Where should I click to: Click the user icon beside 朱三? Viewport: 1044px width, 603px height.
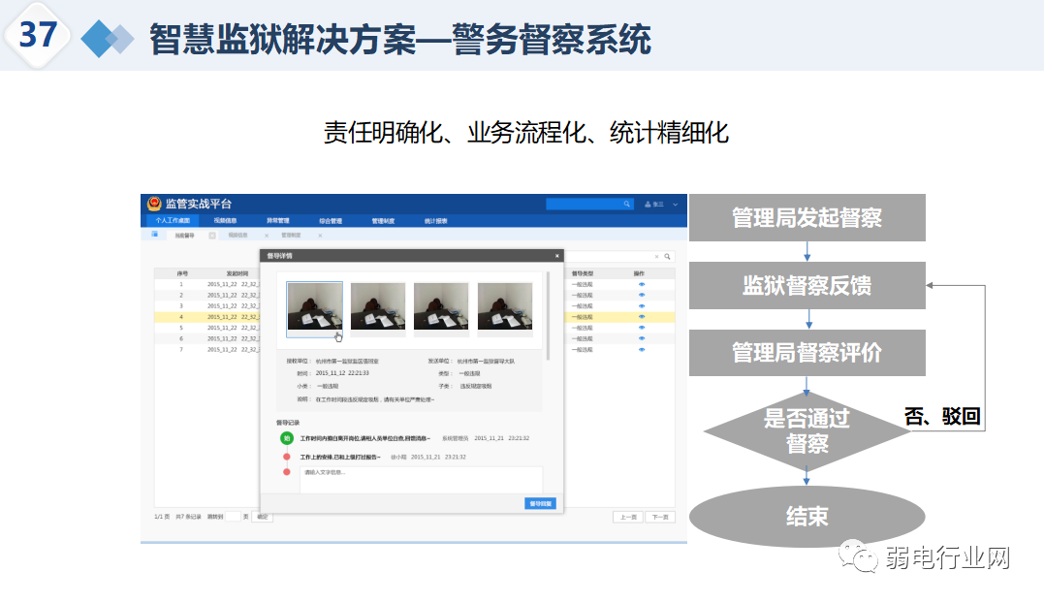[647, 203]
